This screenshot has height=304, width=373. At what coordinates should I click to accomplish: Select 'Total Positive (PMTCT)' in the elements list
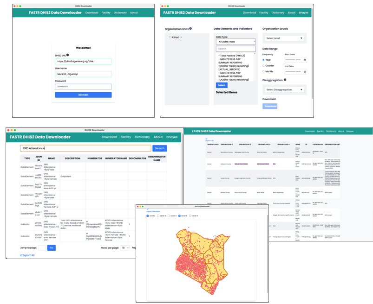click(x=232, y=56)
